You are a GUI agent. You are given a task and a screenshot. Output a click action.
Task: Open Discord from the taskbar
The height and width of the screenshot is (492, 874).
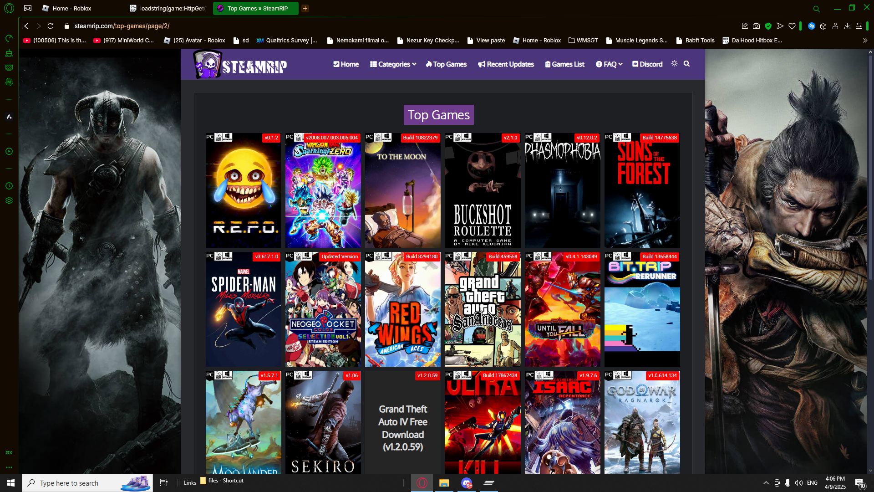pos(467,483)
